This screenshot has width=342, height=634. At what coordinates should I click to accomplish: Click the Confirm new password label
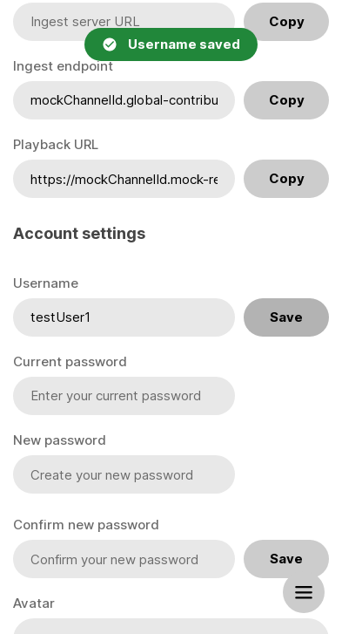click(x=86, y=525)
